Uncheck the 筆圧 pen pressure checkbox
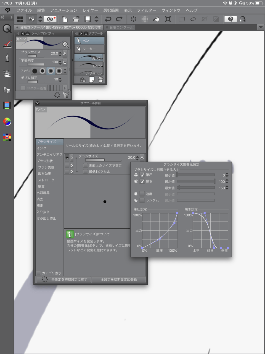265x354 pixels. [142, 175]
